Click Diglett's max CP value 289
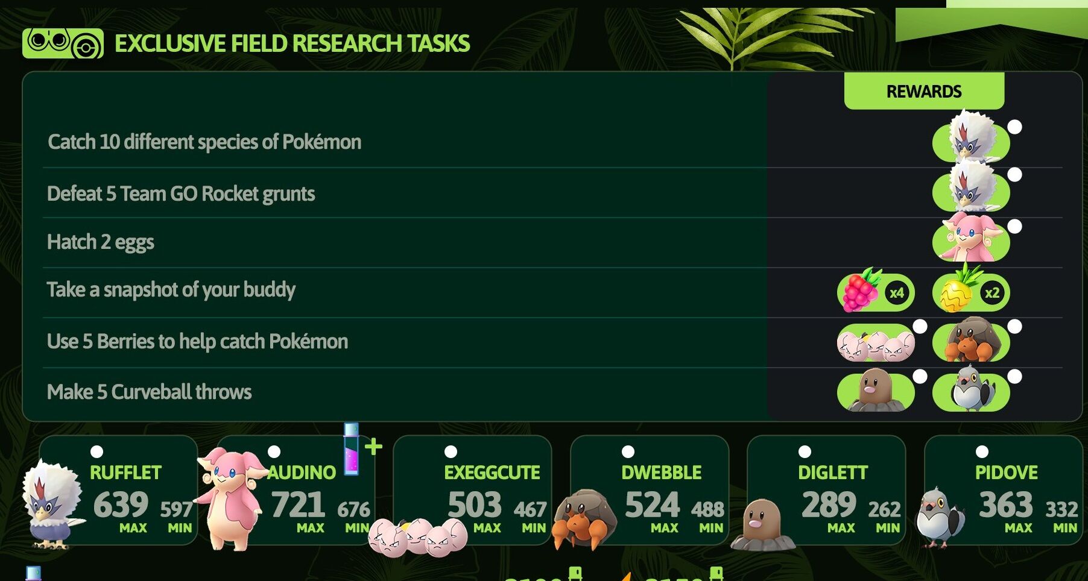 coord(829,504)
